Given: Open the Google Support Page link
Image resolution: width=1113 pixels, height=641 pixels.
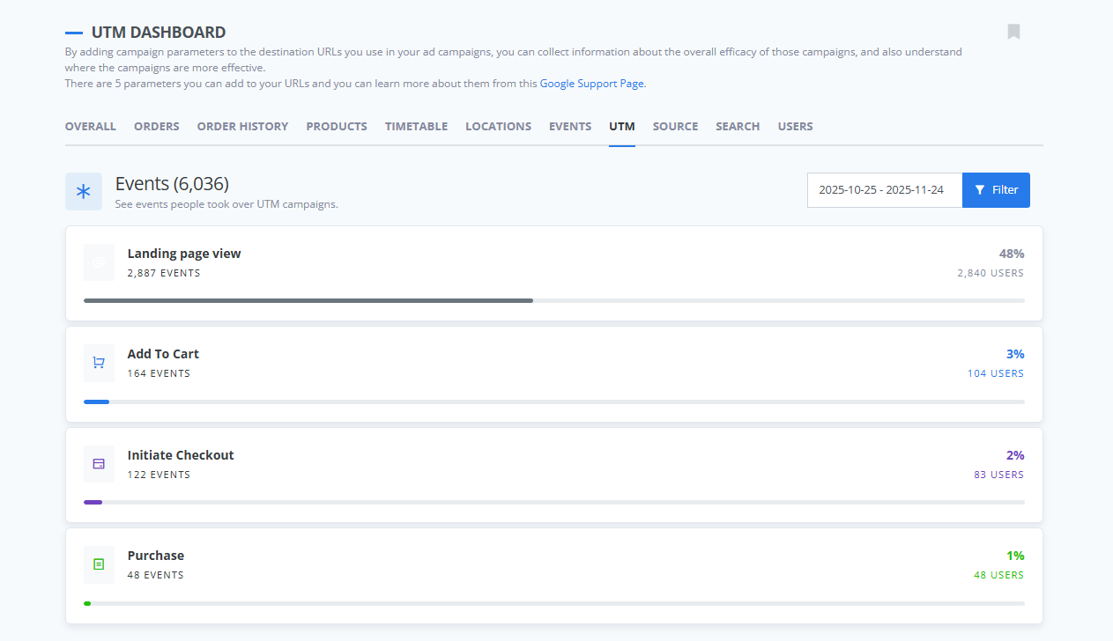Looking at the screenshot, I should click(592, 84).
